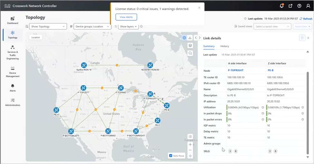Open Administration in the sidebar
Image resolution: width=314 pixels, height=164 pixels.
[13, 102]
